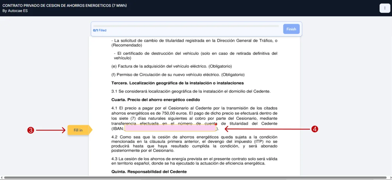Click paragraph 4.3 about territorio español
The width and height of the screenshot is (392, 180).
point(194,161)
